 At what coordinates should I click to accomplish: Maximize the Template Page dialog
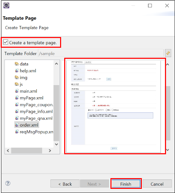point(150,6)
